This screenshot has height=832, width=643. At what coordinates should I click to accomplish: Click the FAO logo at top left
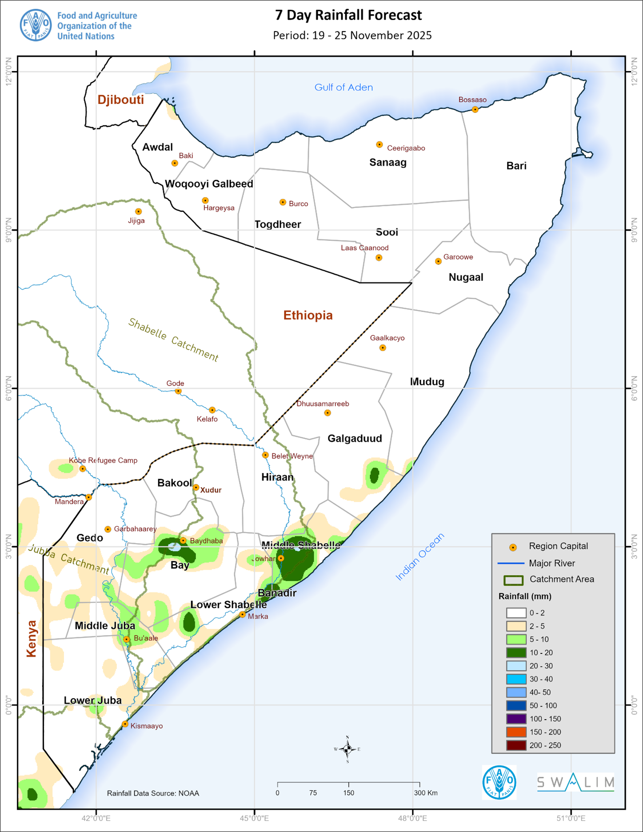point(36,25)
